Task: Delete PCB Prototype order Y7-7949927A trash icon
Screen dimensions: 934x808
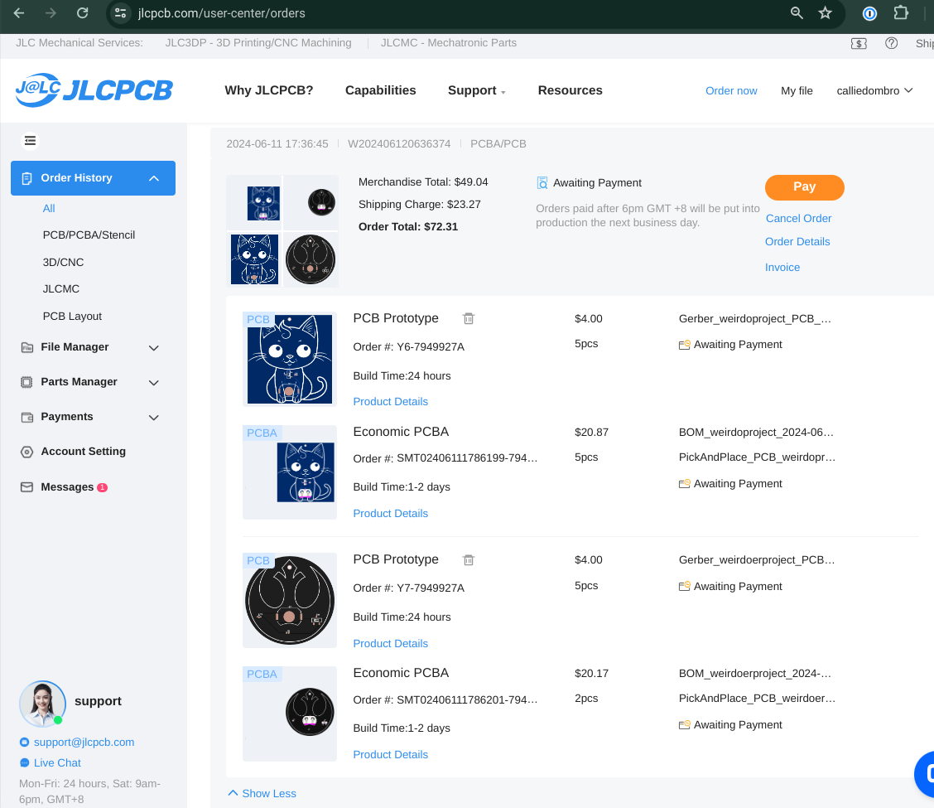Action: (469, 560)
